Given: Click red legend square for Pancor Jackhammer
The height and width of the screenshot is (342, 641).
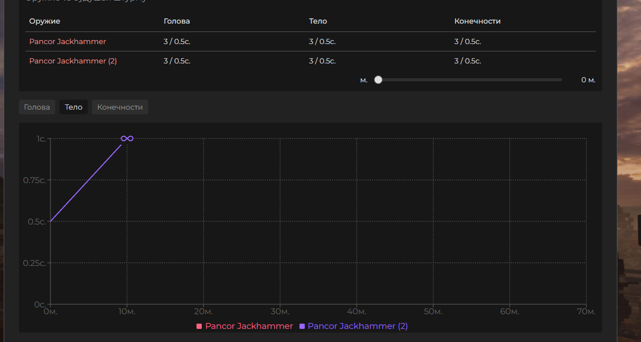Looking at the screenshot, I should [199, 326].
